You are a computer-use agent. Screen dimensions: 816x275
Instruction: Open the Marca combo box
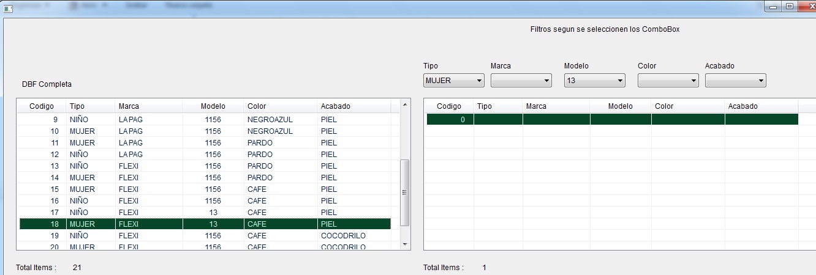521,80
